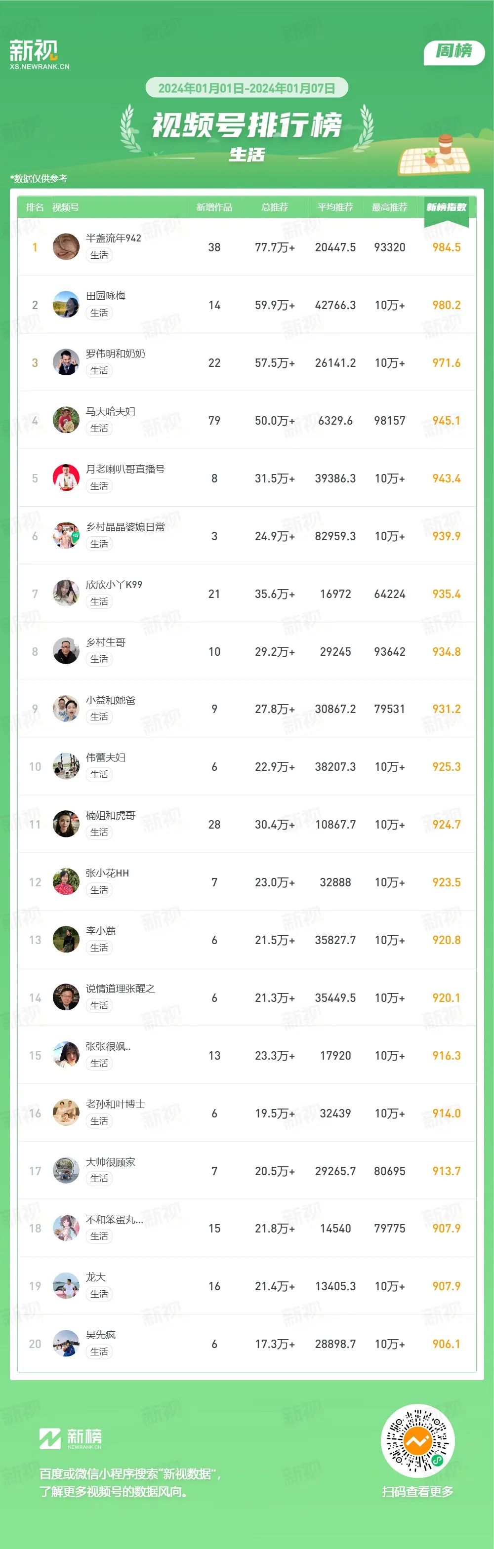This screenshot has height=1549, width=494.
Task: Sort by the 总推荐 column header
Action: (x=274, y=207)
